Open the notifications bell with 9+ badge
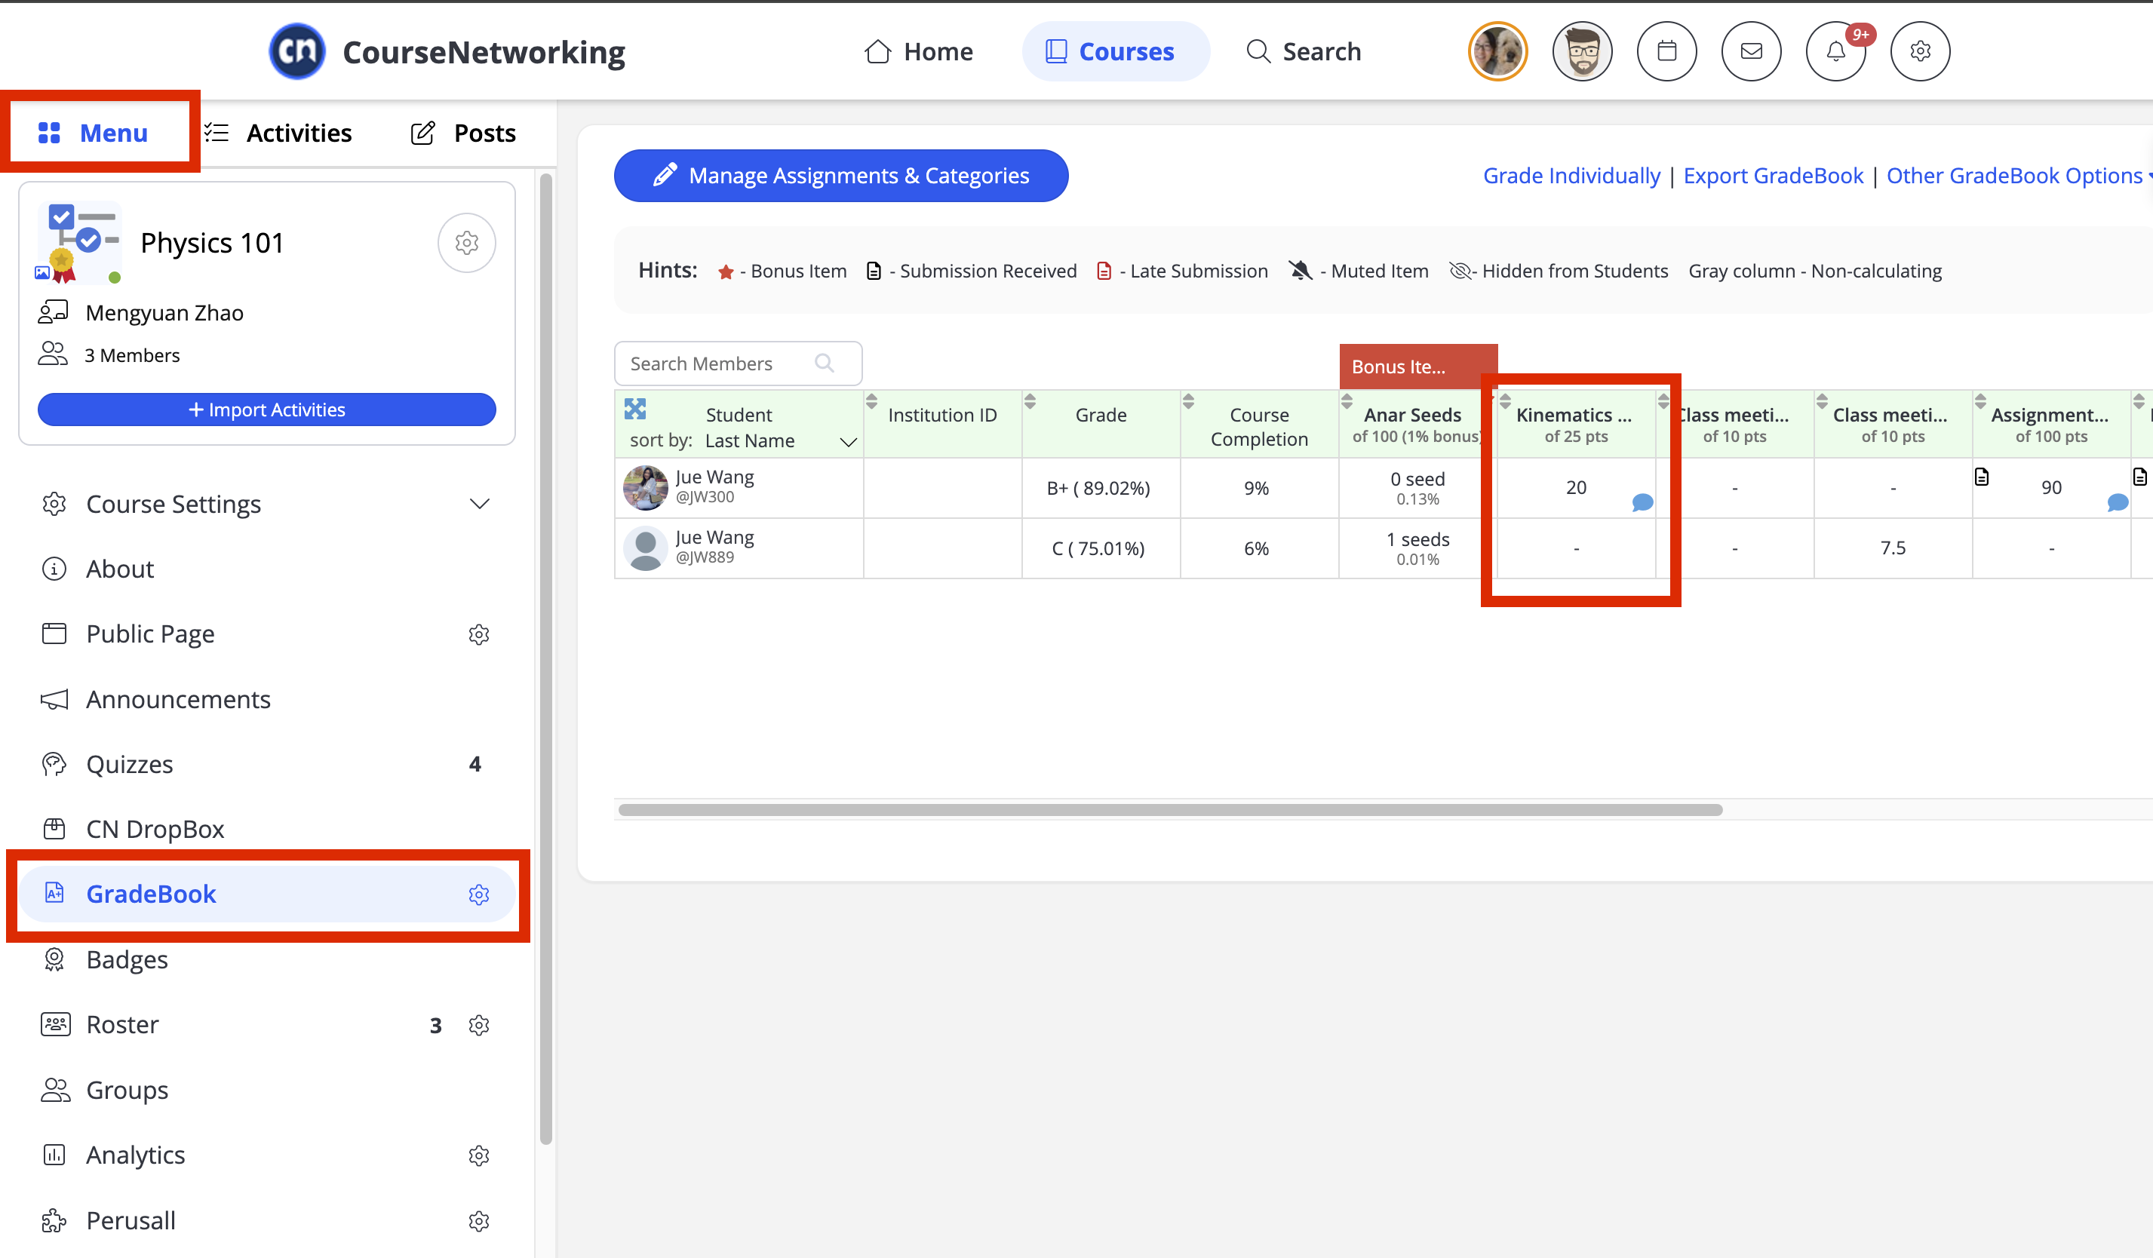Viewport: 2153px width, 1258px height. [x=1835, y=51]
